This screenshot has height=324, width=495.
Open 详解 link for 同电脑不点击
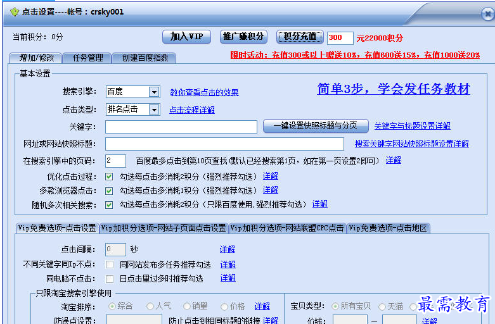(228, 278)
